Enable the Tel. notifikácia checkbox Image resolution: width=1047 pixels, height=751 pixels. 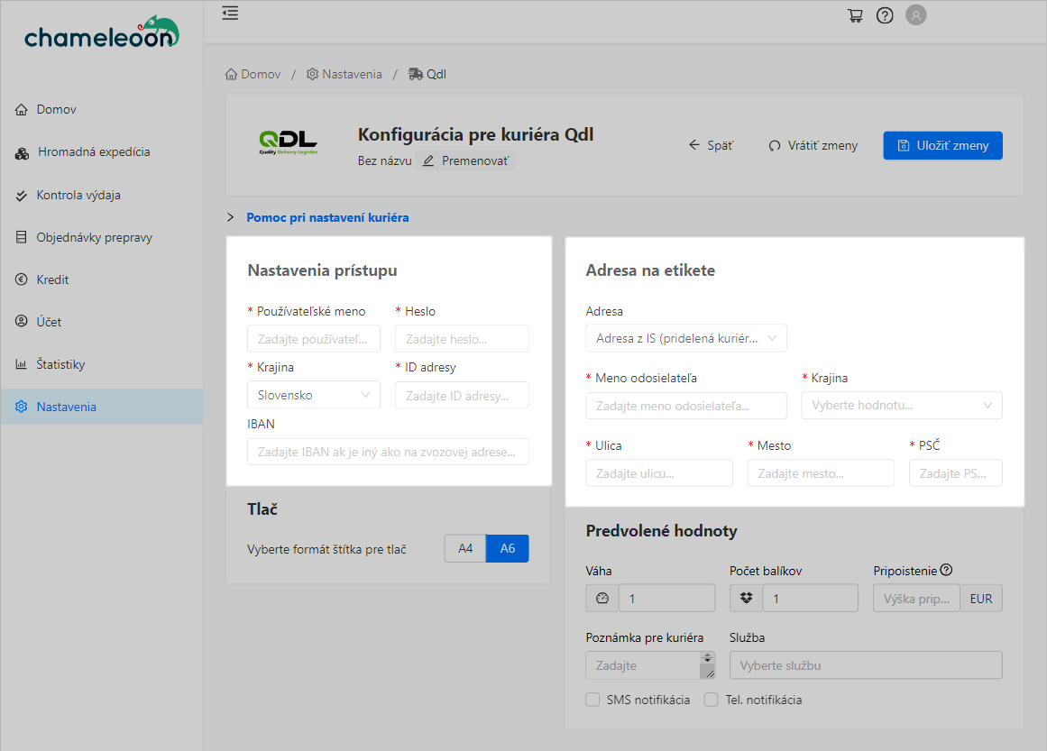(x=711, y=700)
